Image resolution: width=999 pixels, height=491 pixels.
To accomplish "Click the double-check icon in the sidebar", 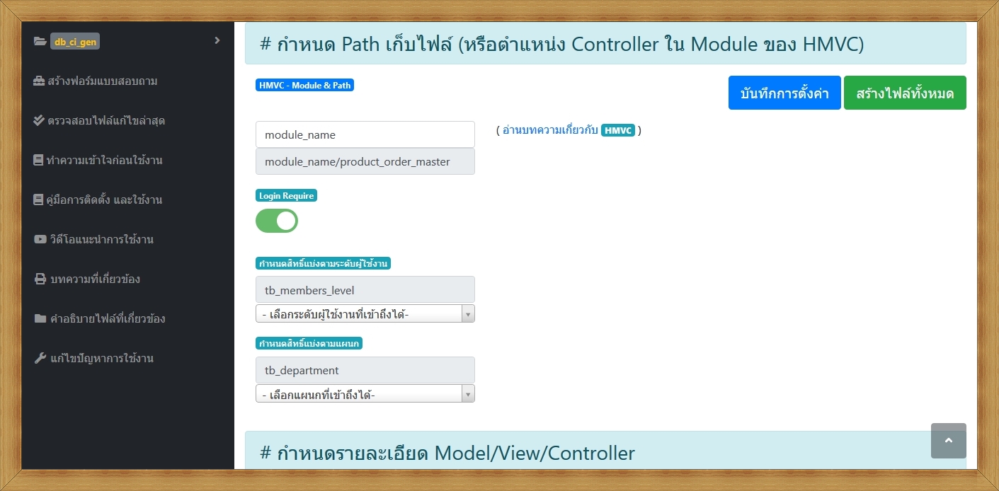I will [x=40, y=121].
